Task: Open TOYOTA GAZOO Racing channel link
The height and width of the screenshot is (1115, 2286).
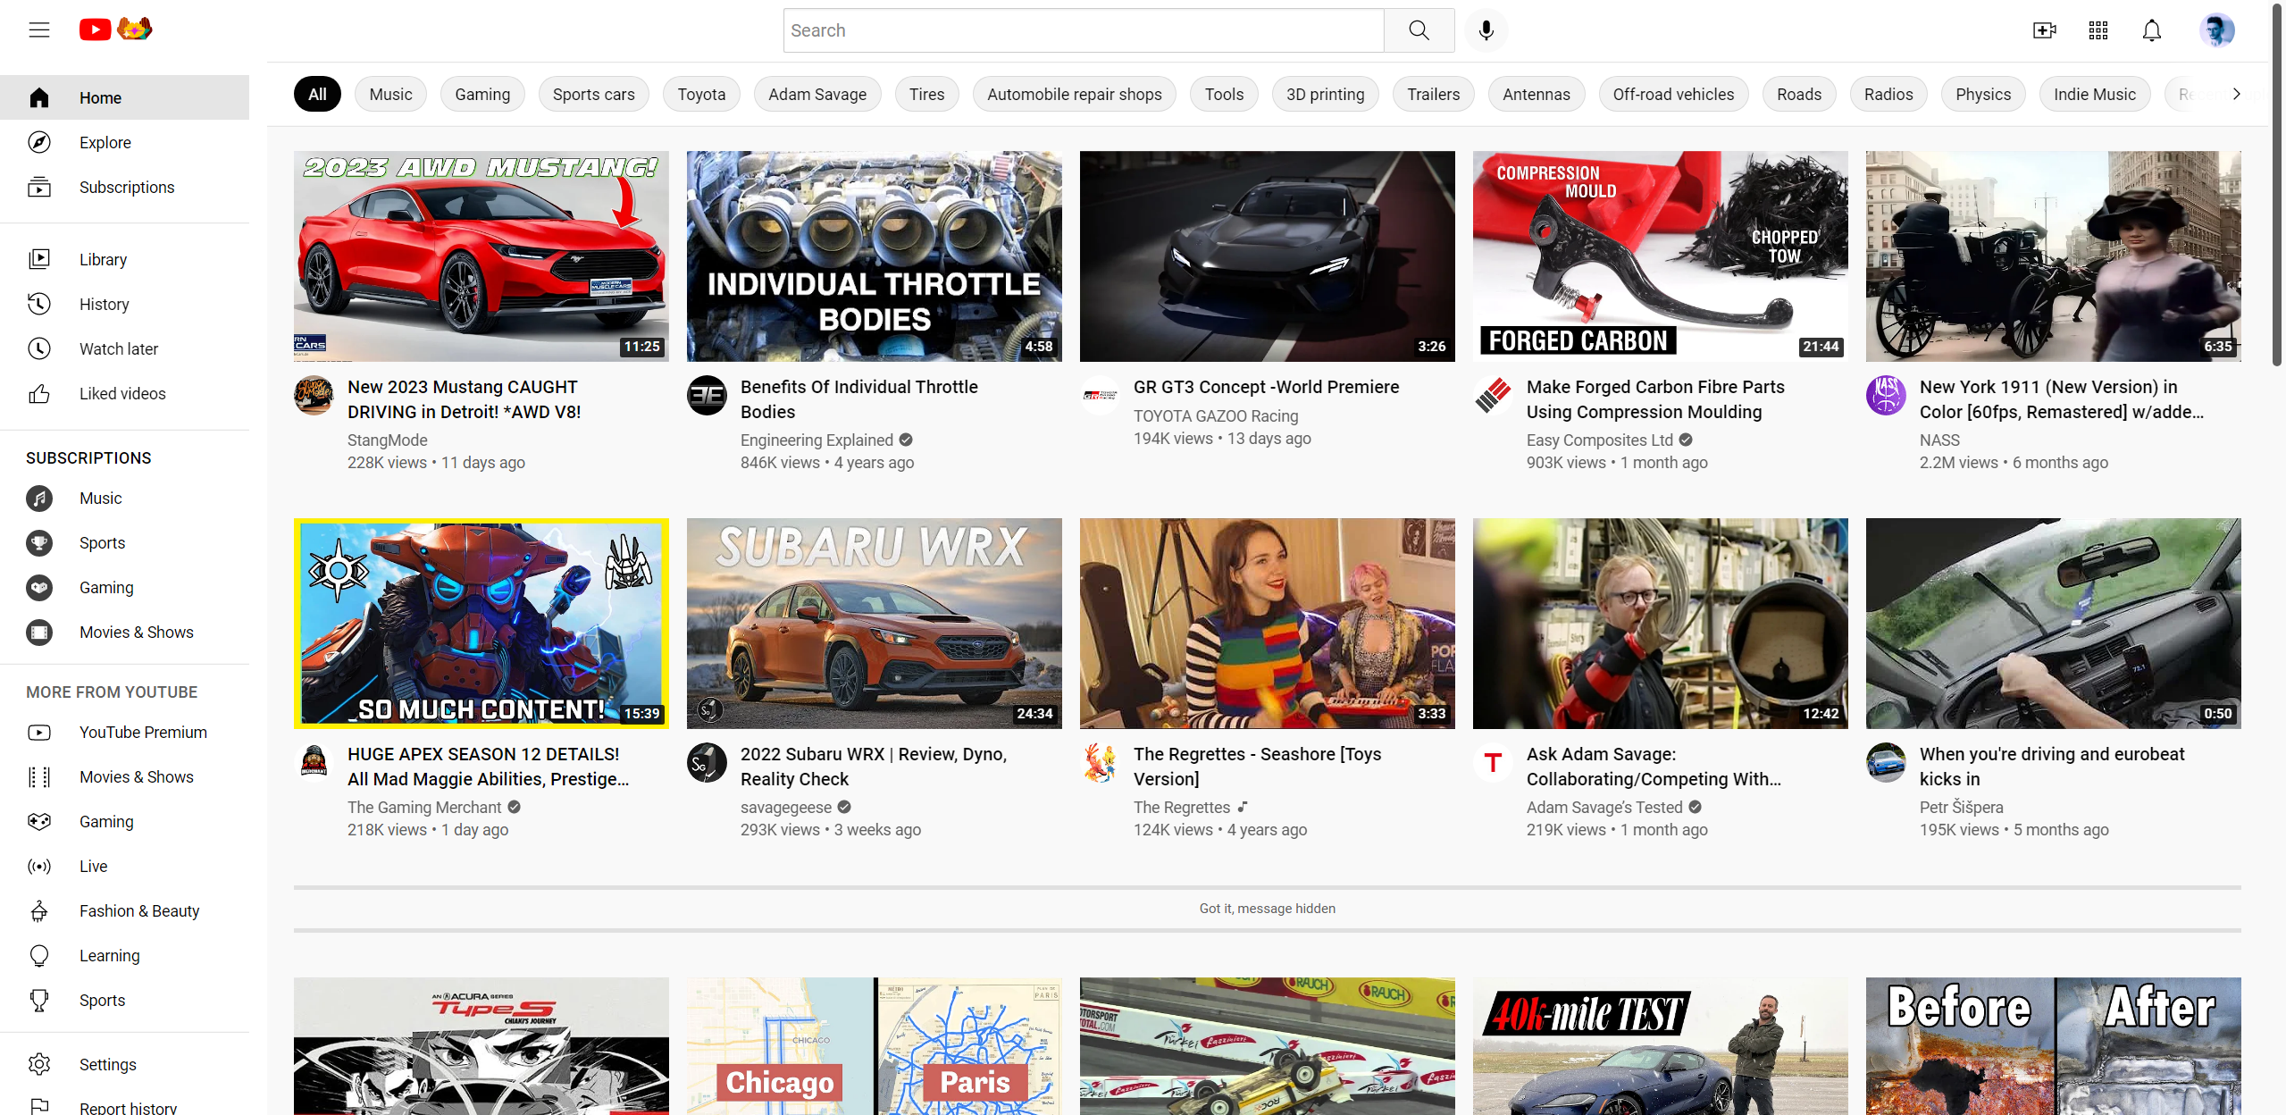Action: (x=1215, y=416)
